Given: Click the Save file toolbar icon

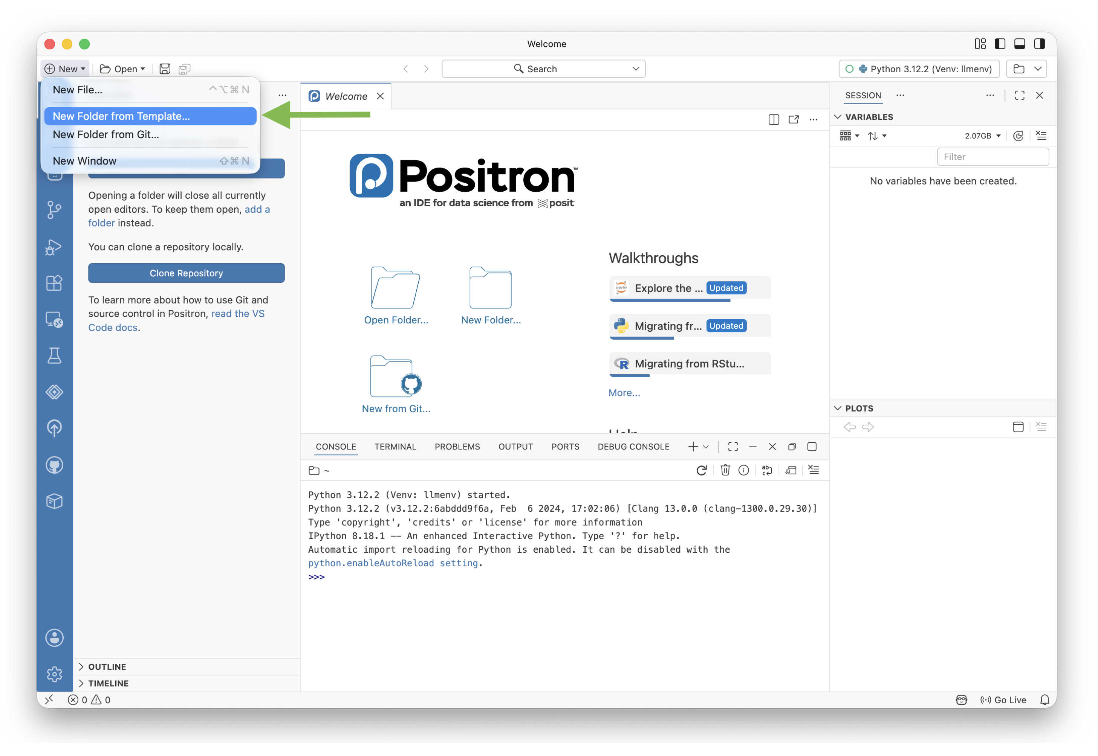Looking at the screenshot, I should point(165,69).
